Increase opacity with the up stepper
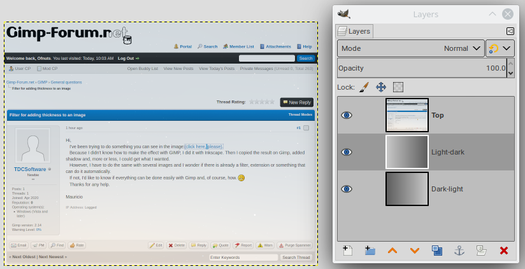This screenshot has width=525, height=269. coord(510,63)
